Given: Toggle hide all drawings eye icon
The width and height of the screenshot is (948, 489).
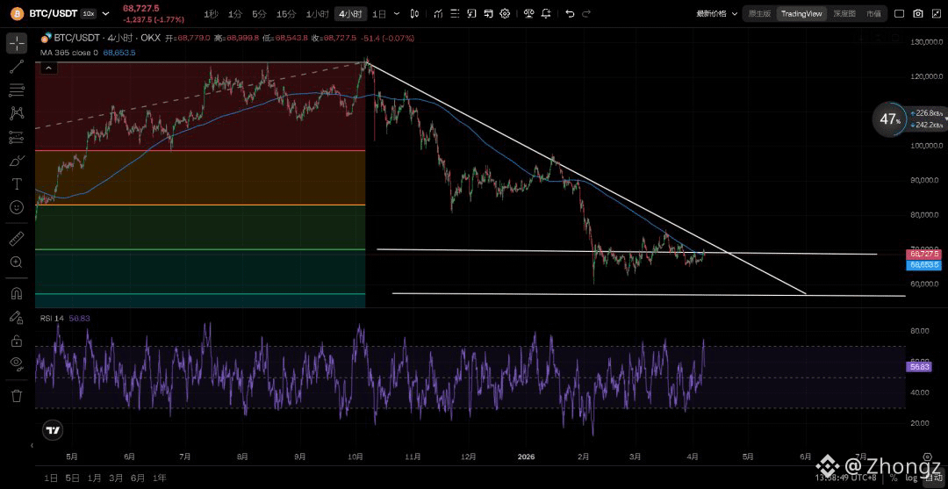Looking at the screenshot, I should [17, 363].
